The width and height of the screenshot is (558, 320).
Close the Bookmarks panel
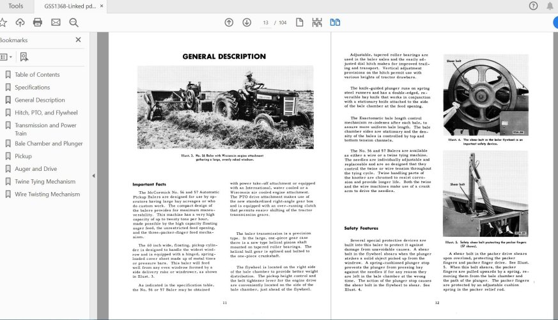pos(78,40)
